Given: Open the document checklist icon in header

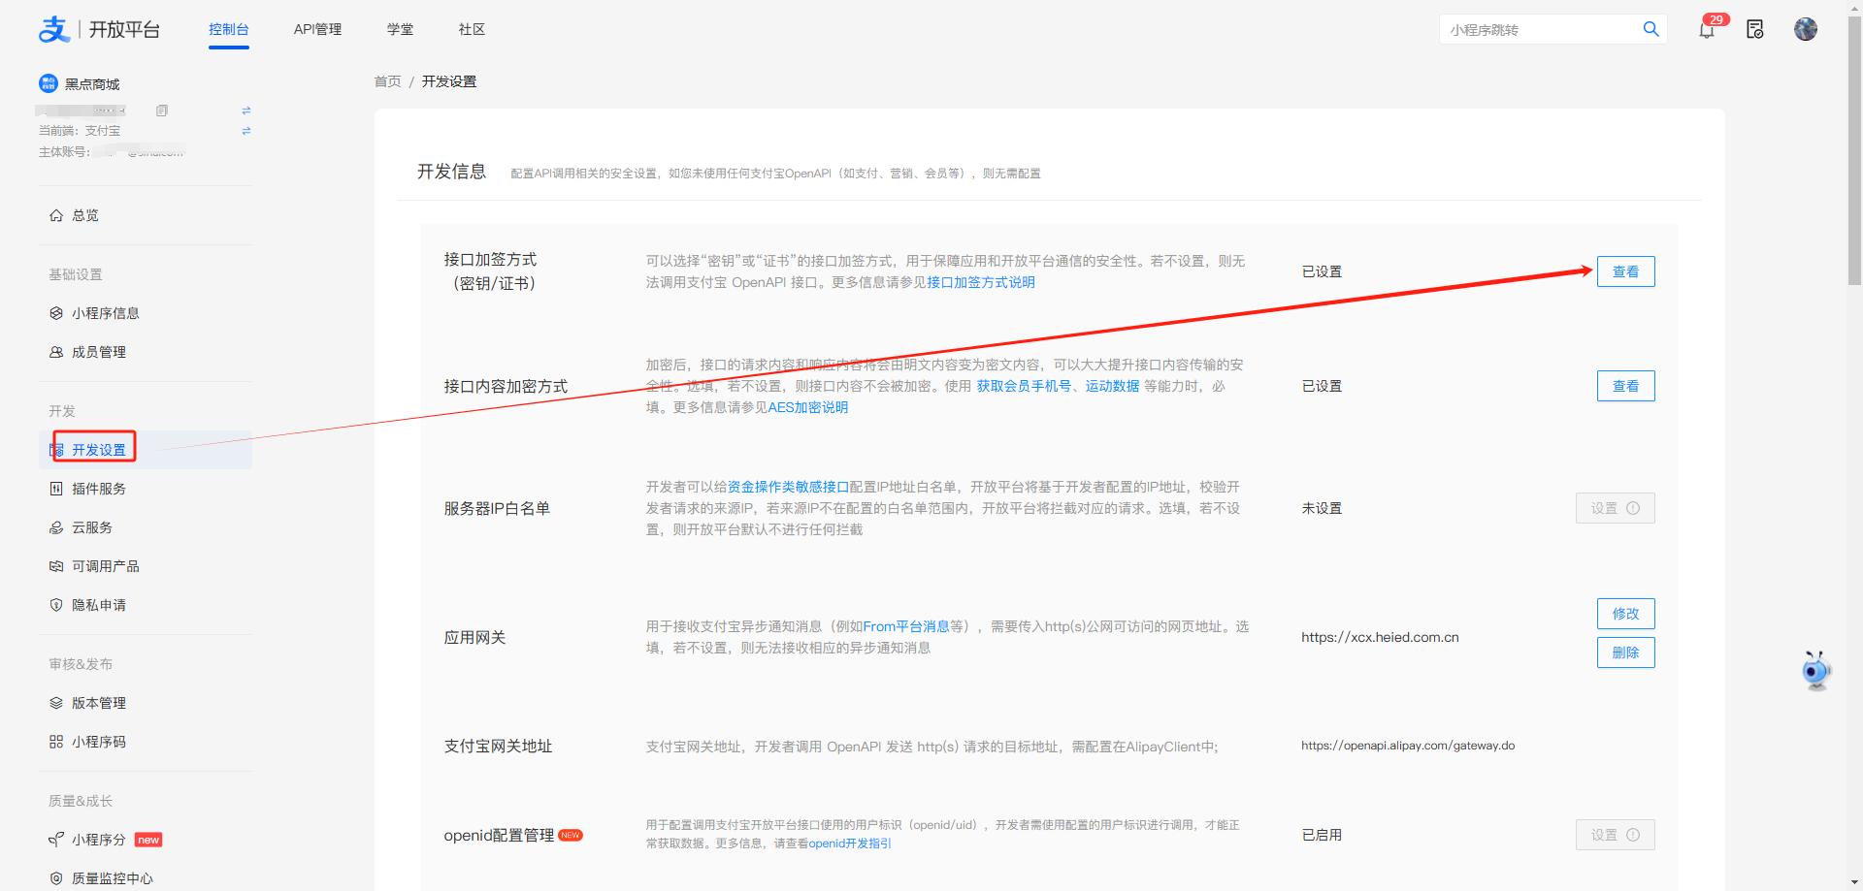Looking at the screenshot, I should (1755, 30).
